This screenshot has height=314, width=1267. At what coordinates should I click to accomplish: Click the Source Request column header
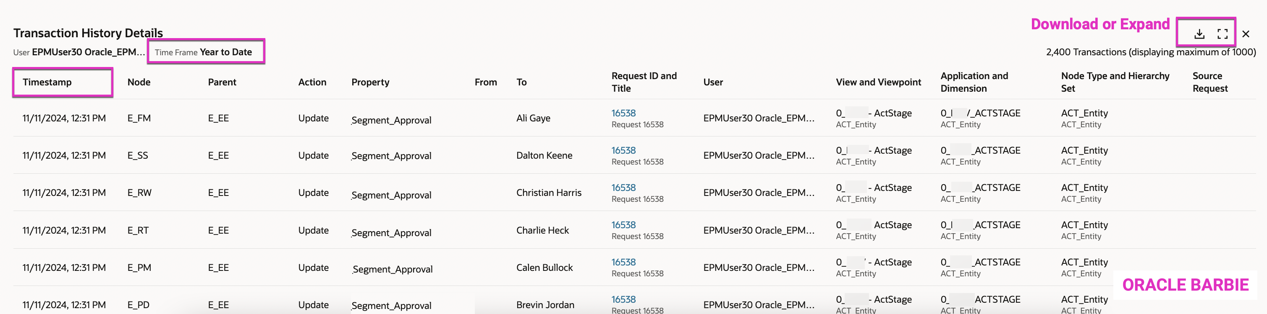(1209, 82)
